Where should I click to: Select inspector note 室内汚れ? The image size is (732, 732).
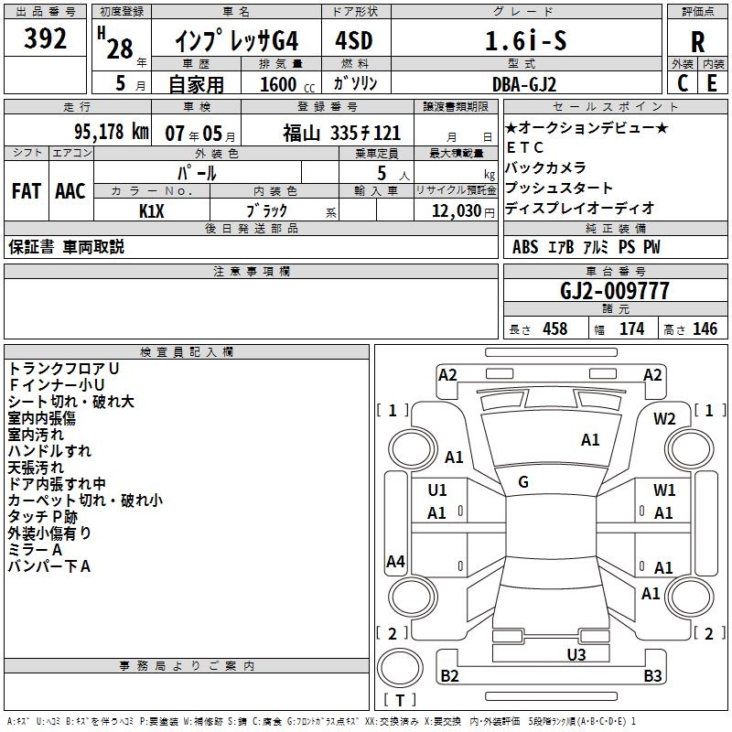point(36,434)
